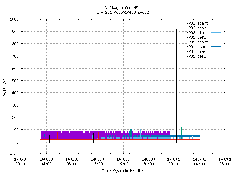Screen dimensions: 232x174
Task: Click the -100 y-axis tick label
Action: tap(14, 154)
